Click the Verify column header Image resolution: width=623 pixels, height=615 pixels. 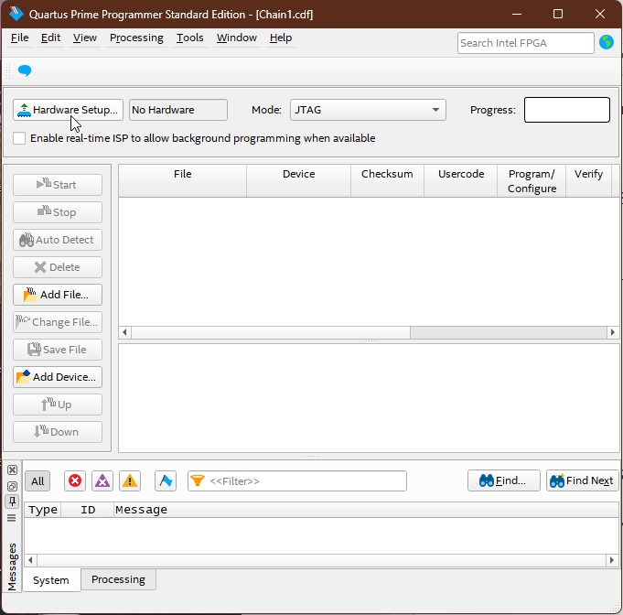pos(588,181)
